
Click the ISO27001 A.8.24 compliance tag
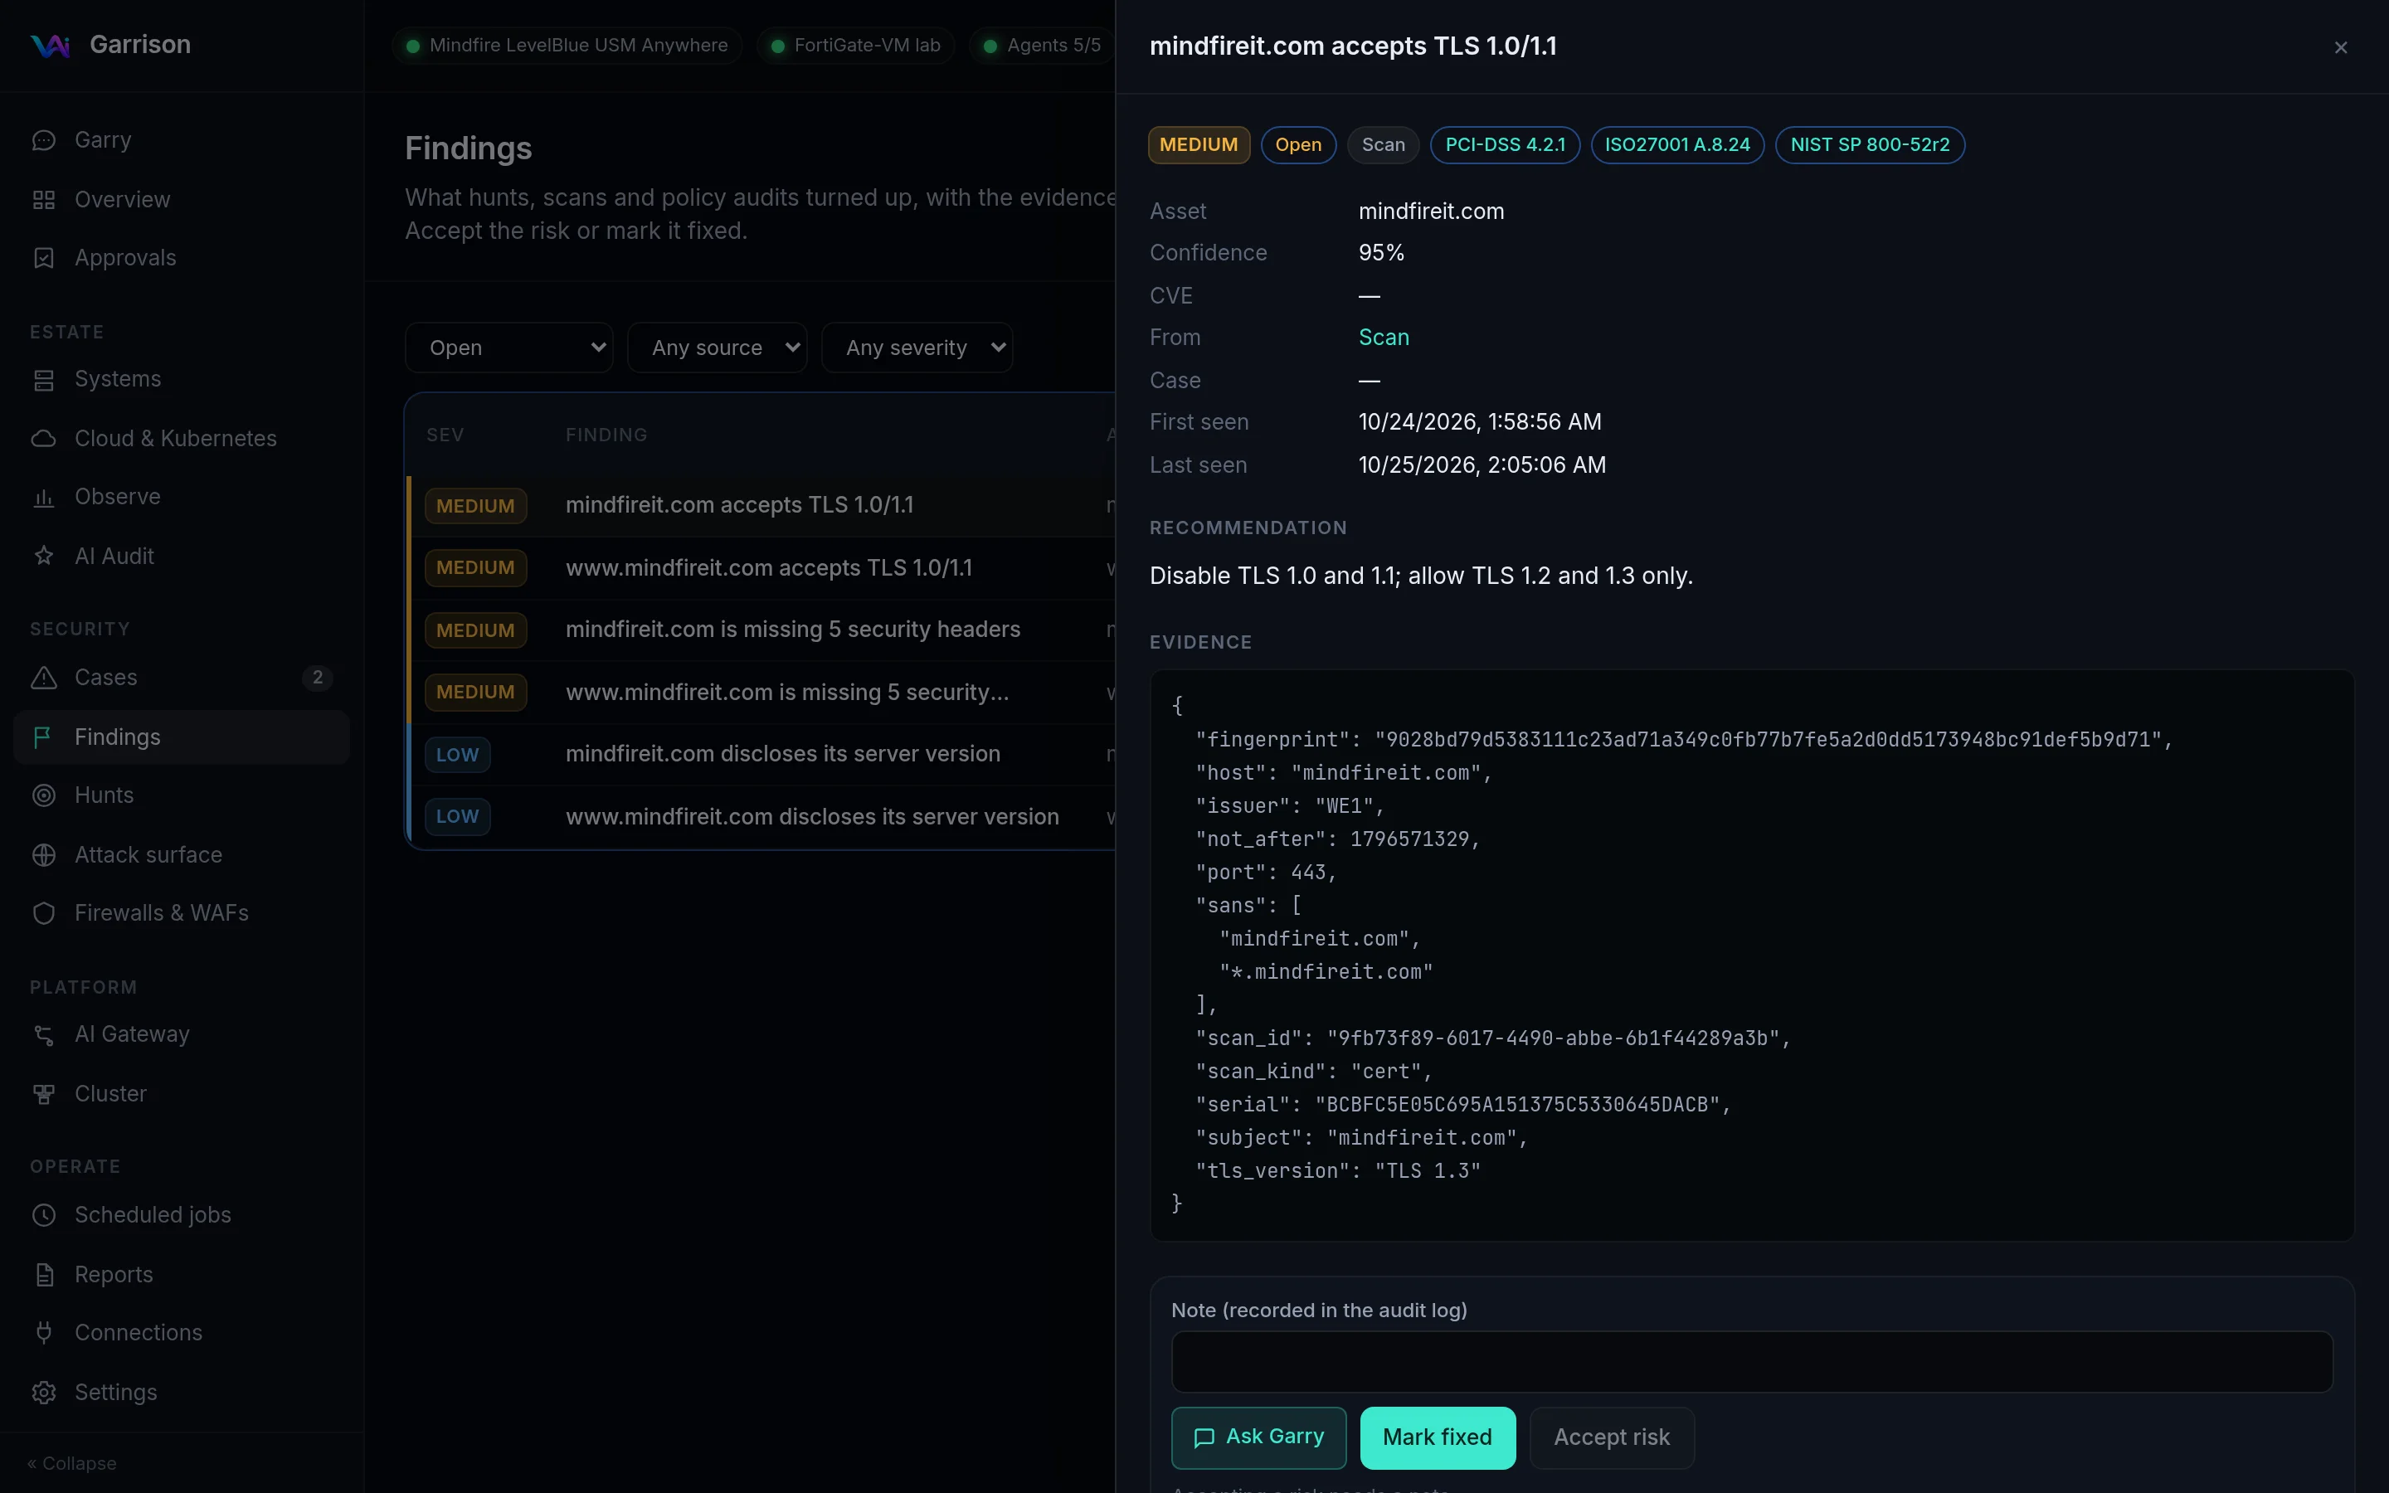point(1676,145)
